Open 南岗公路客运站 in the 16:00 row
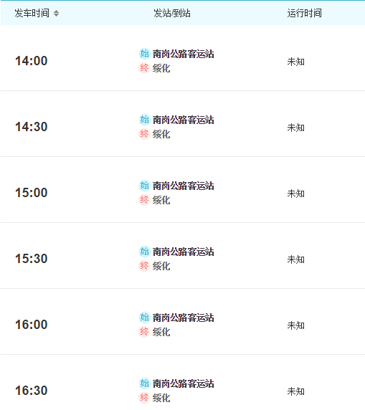Image resolution: width=365 pixels, height=410 pixels. point(183,318)
